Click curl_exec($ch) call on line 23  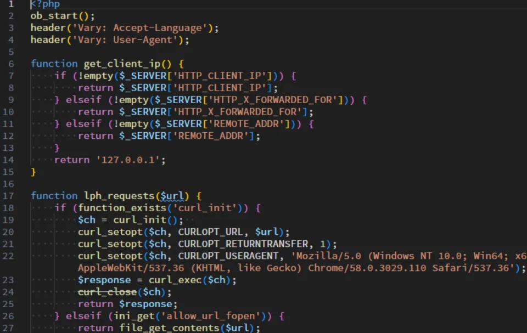[x=190, y=280]
